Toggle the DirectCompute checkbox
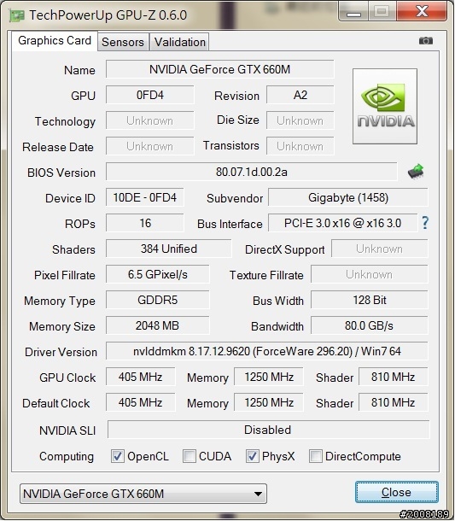Image resolution: width=455 pixels, height=521 pixels. point(316,456)
